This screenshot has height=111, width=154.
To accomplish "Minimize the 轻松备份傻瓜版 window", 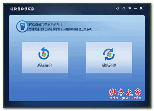I will pos(135,9).
